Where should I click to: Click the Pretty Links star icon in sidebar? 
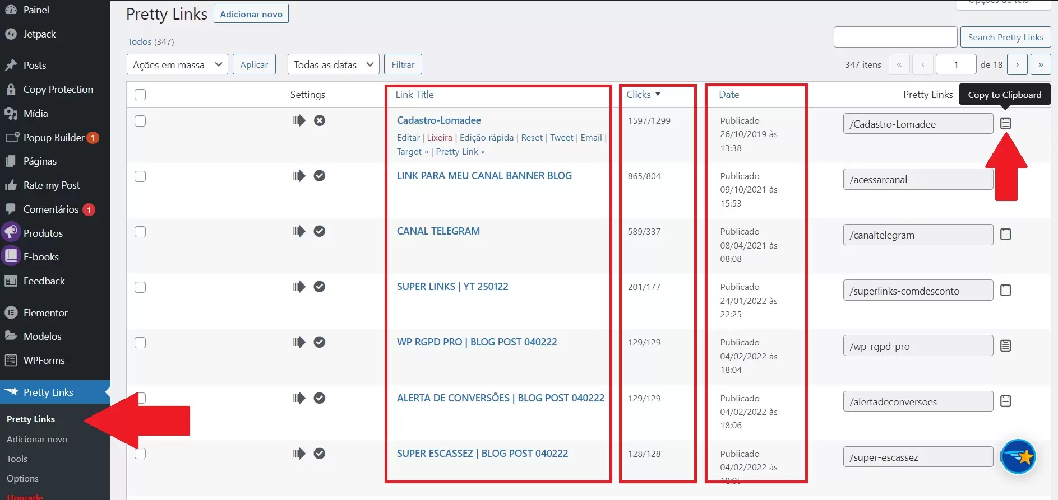pos(11,392)
